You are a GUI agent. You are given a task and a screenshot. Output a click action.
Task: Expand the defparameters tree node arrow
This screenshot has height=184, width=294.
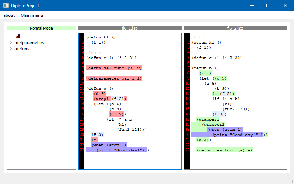11,43
